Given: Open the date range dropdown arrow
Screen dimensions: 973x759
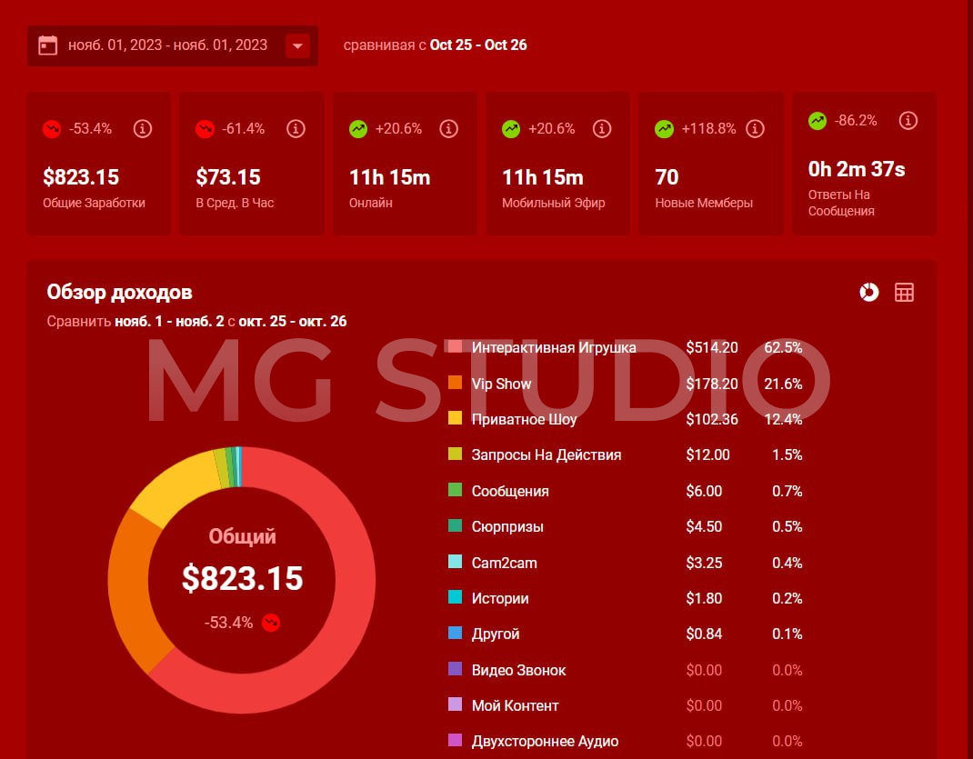Looking at the screenshot, I should [297, 45].
